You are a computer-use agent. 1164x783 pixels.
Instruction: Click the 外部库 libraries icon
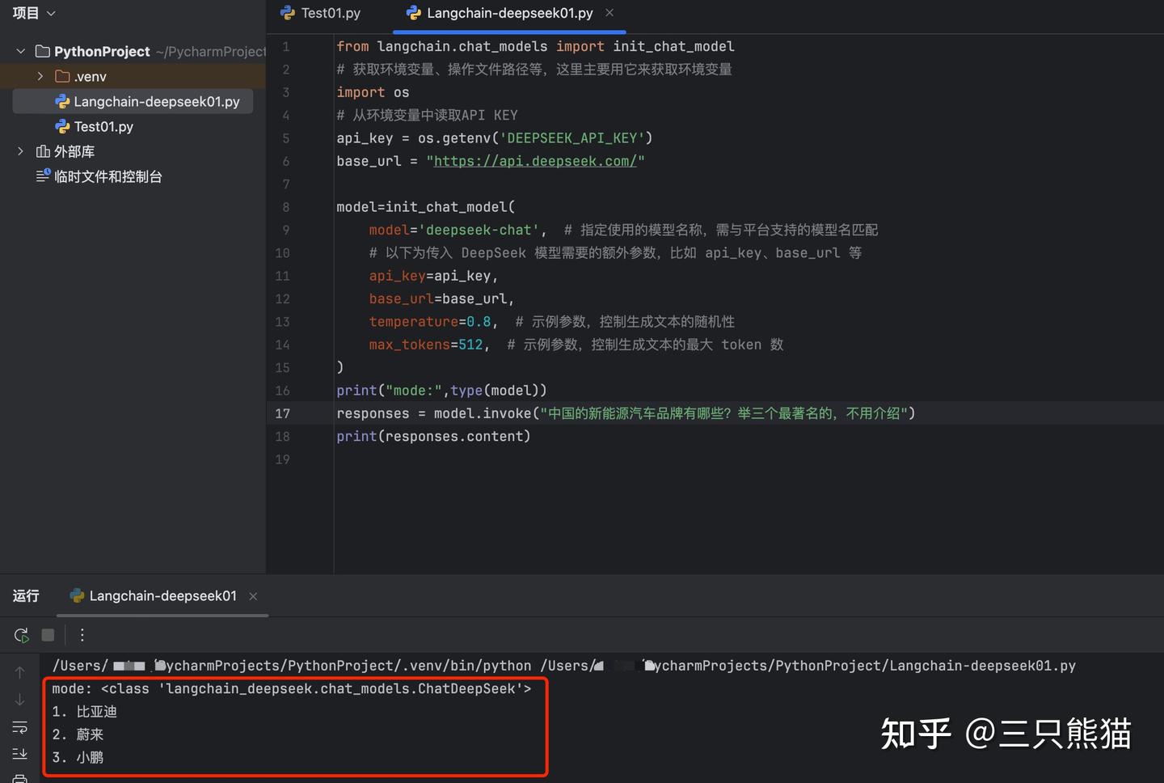pyautogui.click(x=45, y=151)
